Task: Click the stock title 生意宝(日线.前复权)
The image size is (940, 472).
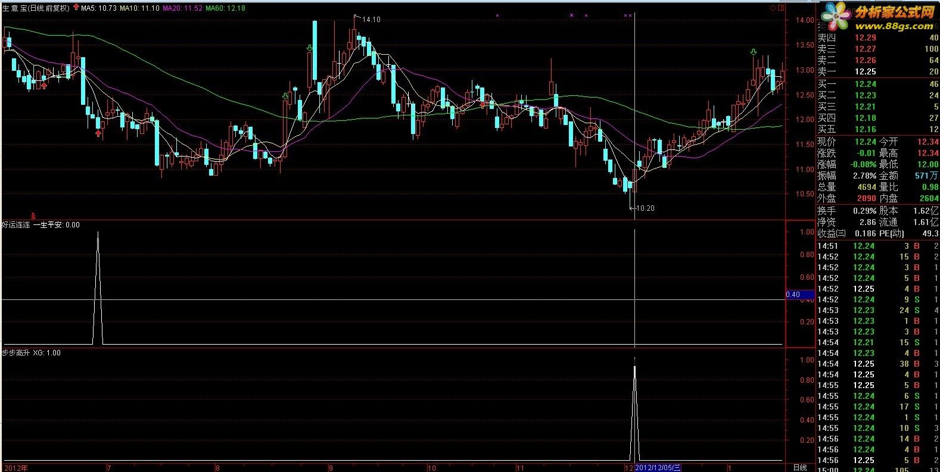Action: (x=36, y=8)
